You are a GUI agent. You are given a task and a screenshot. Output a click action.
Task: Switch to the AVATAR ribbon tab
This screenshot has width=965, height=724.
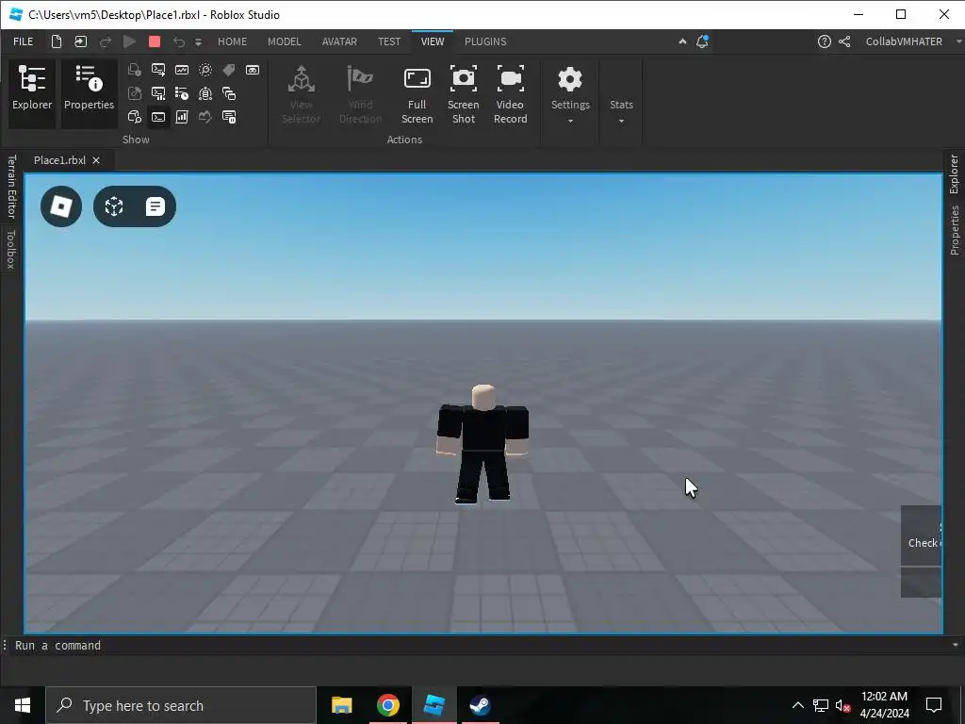[339, 41]
